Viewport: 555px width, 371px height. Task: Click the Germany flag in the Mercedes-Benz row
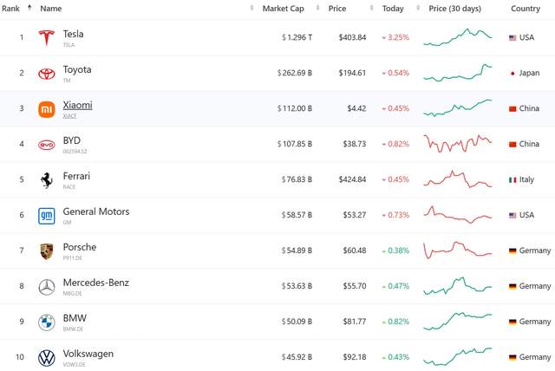tap(513, 286)
